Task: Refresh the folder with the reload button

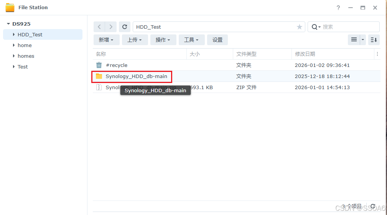Action: [125, 27]
